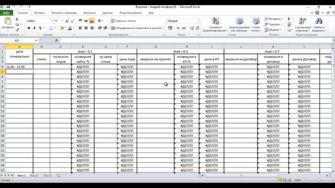Open Стили ячеек cell styles
Screen dimensions: 335x188
tap(256, 25)
